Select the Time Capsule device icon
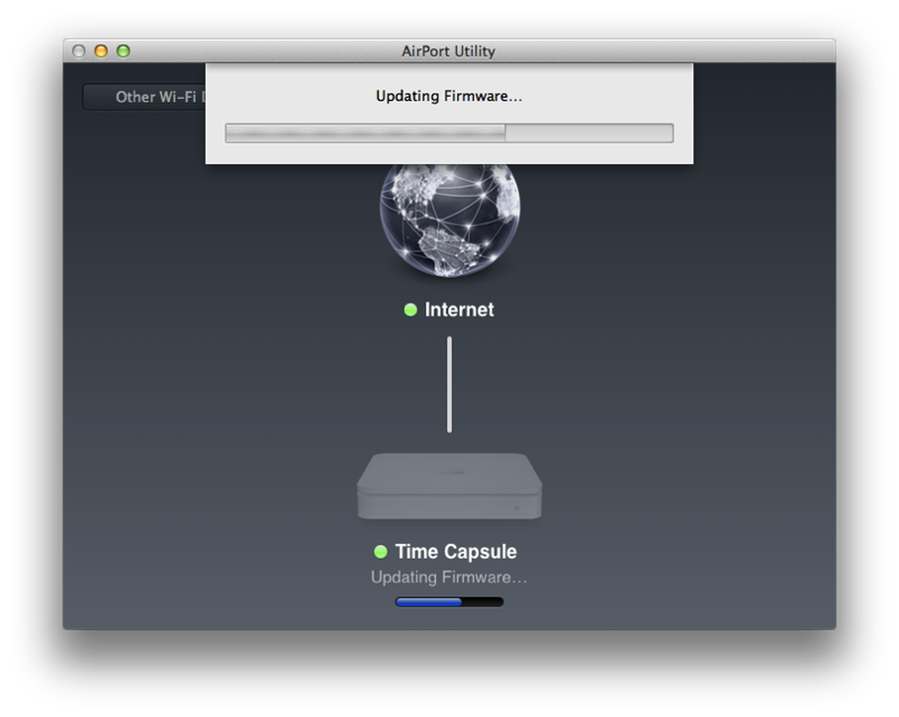 (x=449, y=486)
